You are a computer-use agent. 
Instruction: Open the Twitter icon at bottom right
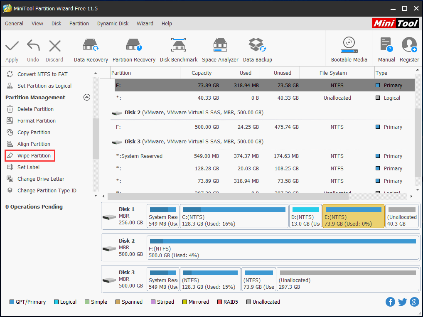(402, 302)
